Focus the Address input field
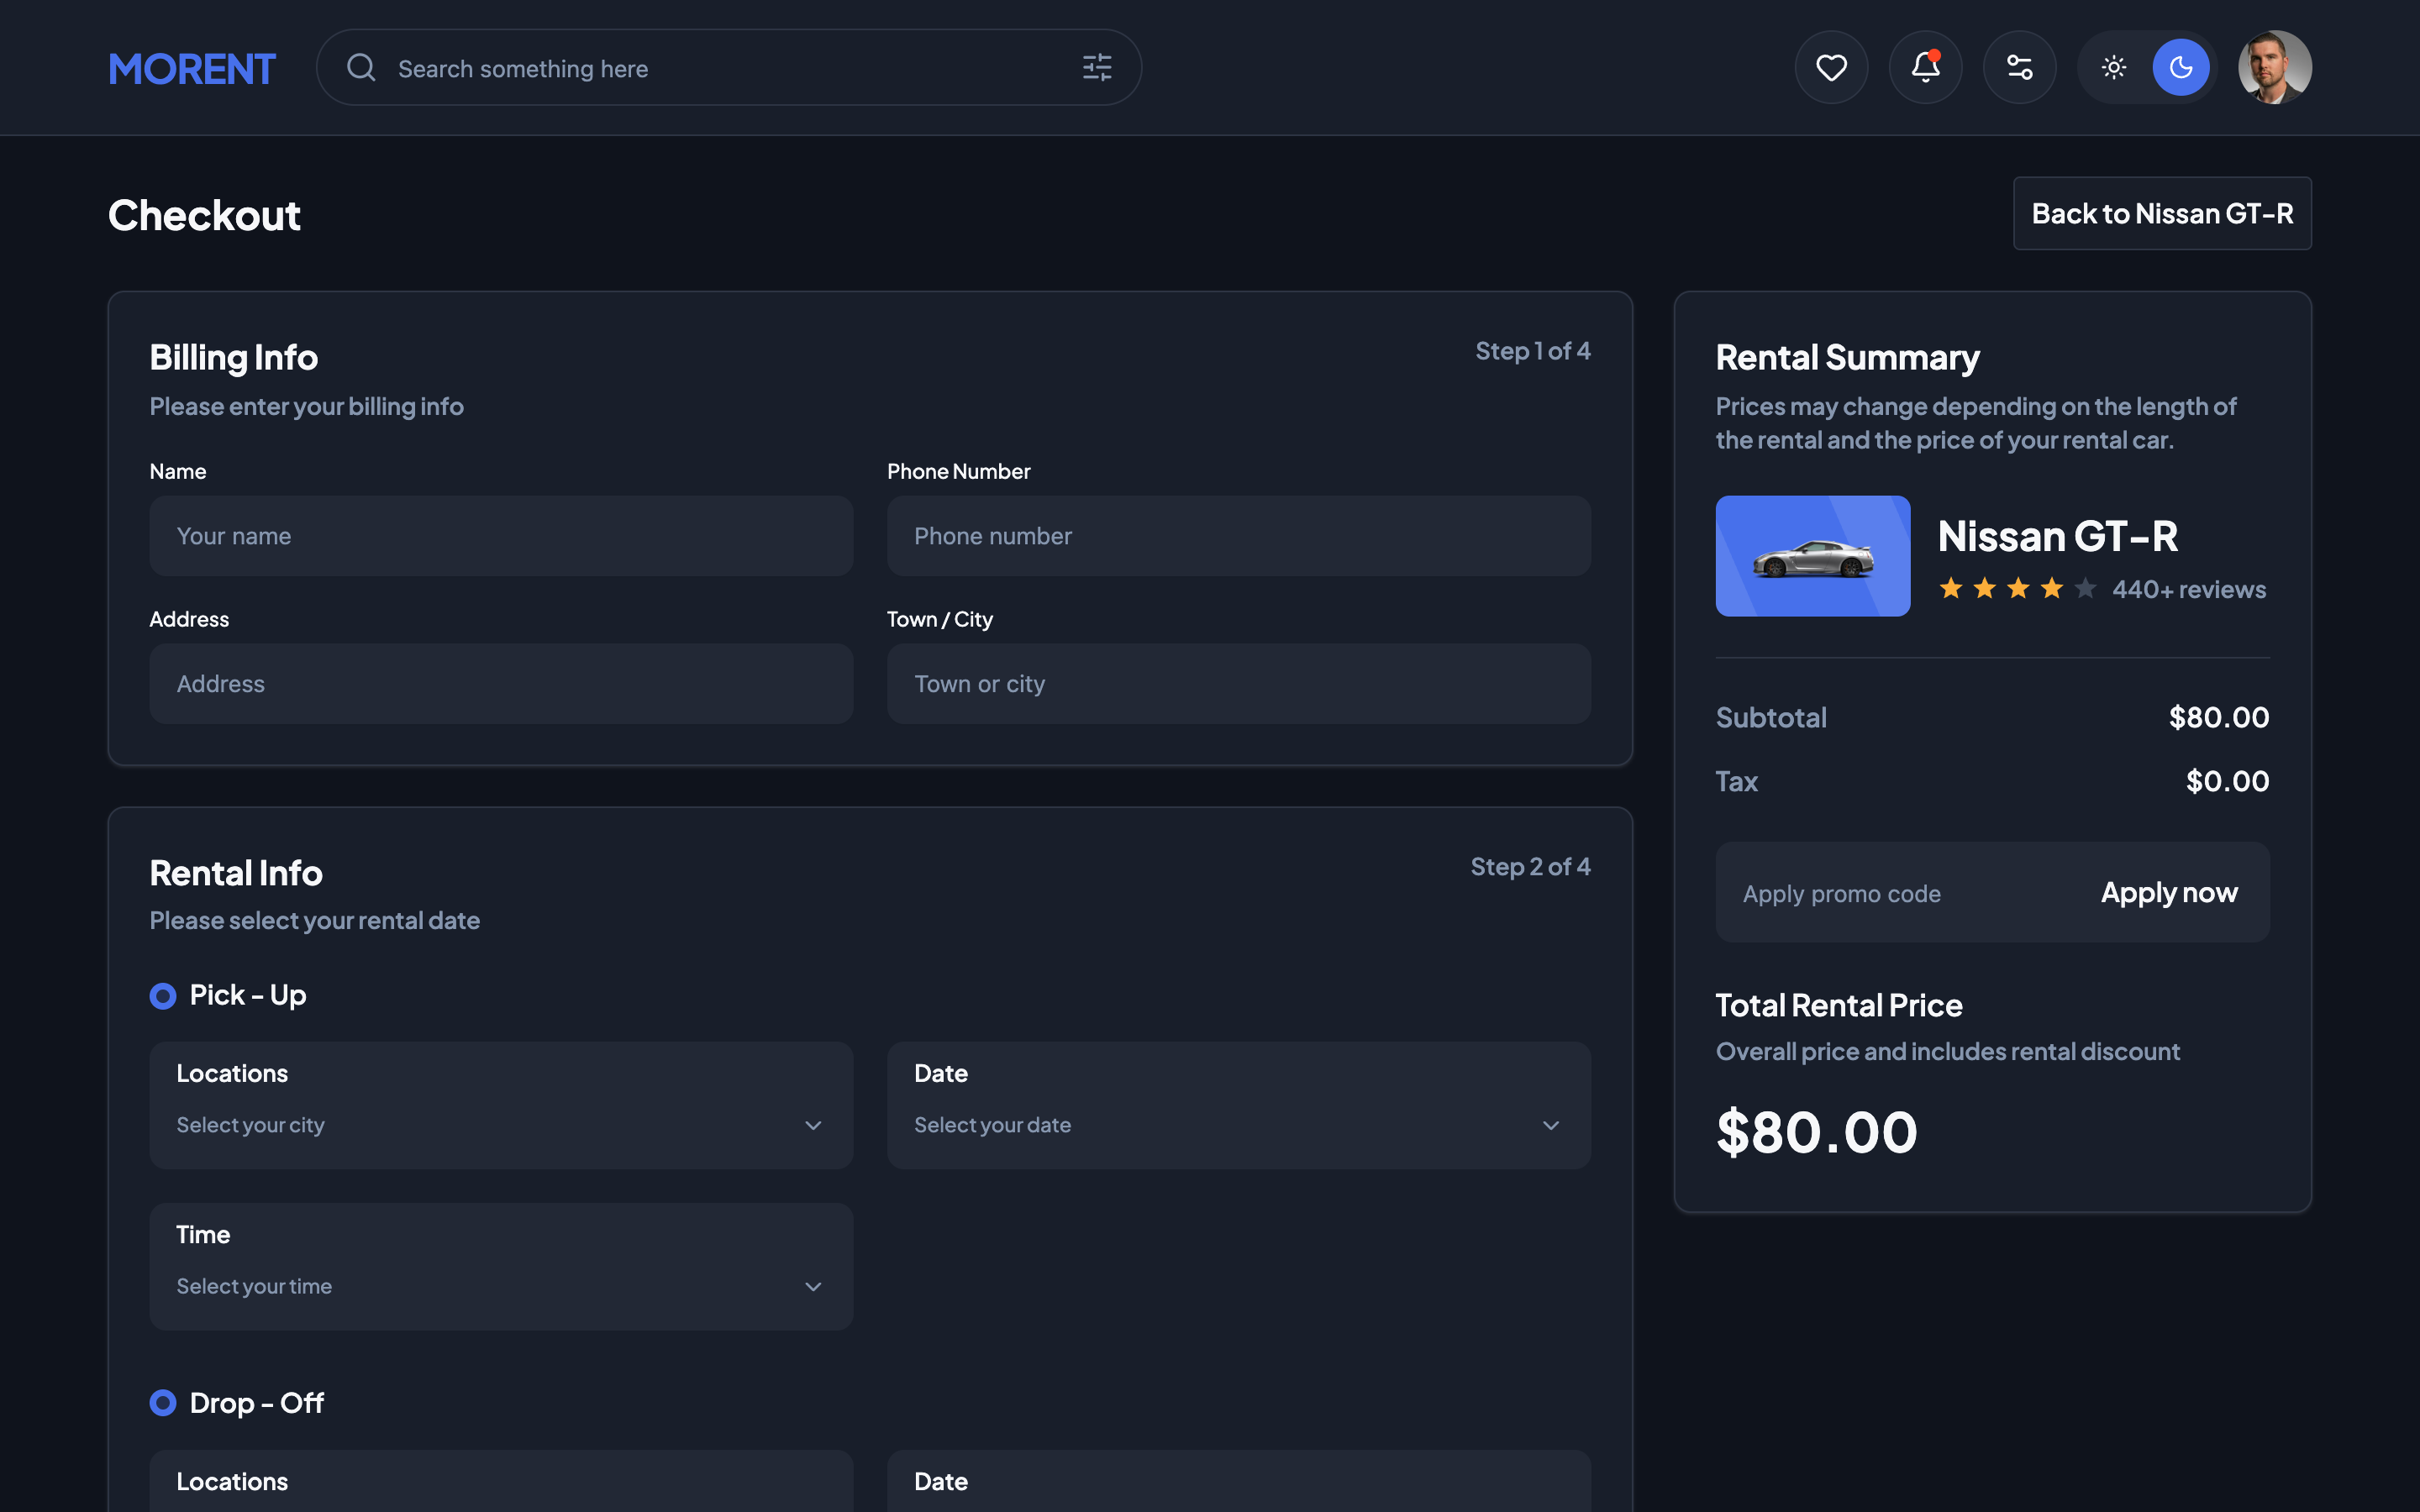The height and width of the screenshot is (1512, 2420). tap(501, 684)
